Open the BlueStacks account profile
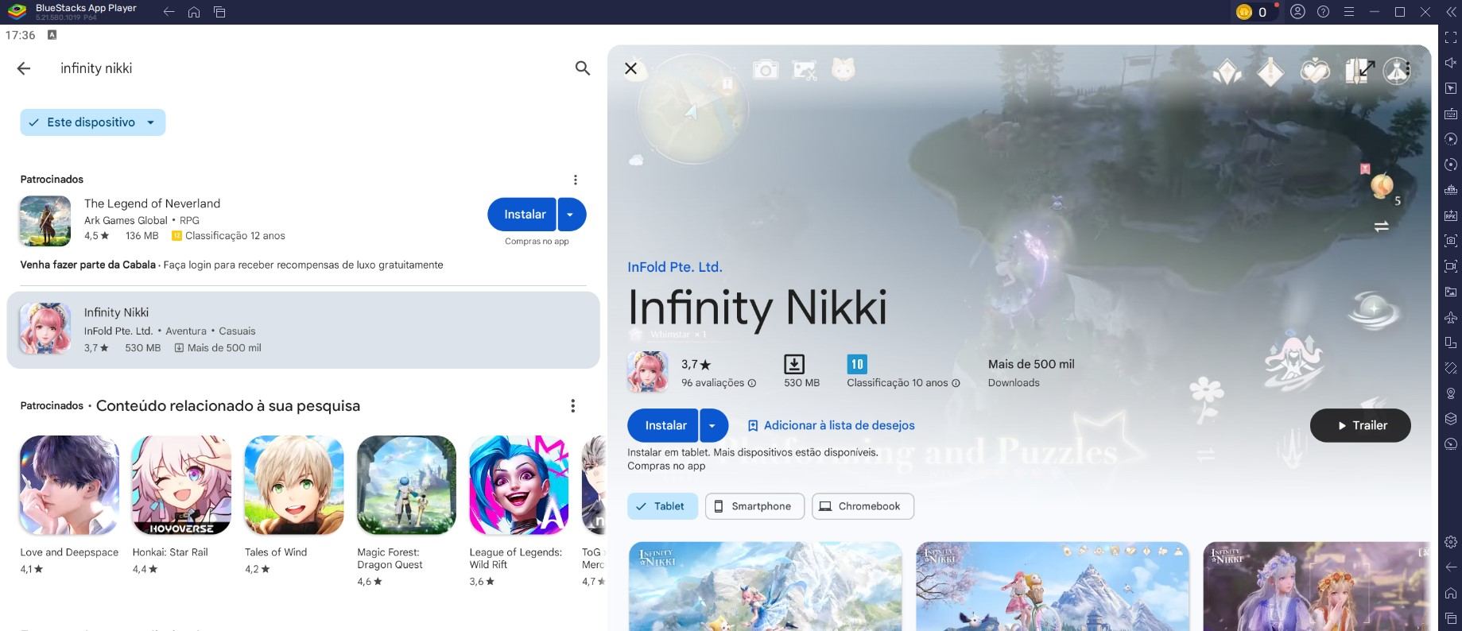 (1297, 12)
